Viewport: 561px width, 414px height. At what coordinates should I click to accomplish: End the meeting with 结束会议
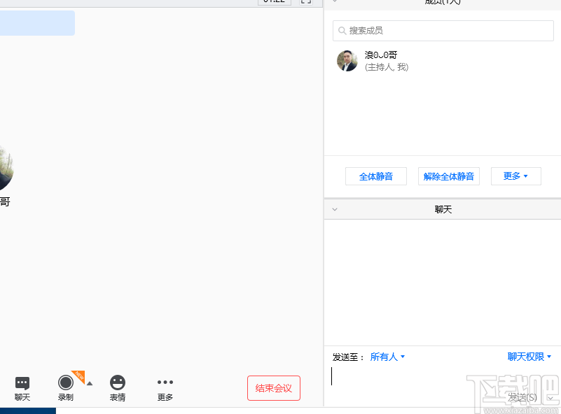tap(273, 389)
